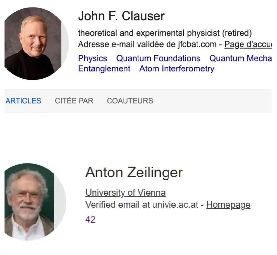
Task: Switch to the CITÉE PAR tab
Action: (x=74, y=101)
